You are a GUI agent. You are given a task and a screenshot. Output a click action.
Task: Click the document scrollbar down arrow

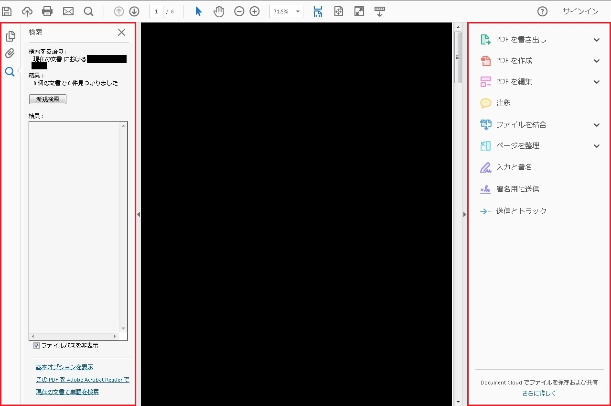point(458,402)
